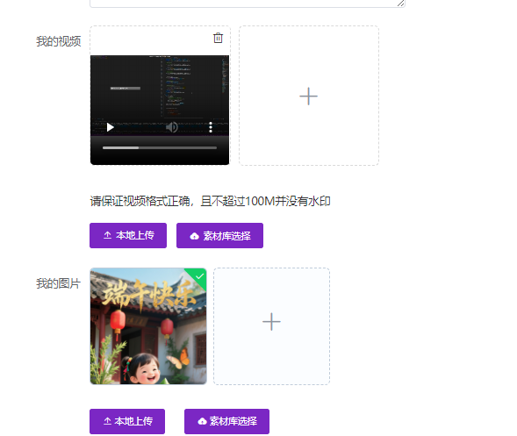Click 本地上传 under the video section
This screenshot has width=517, height=436.
point(128,235)
